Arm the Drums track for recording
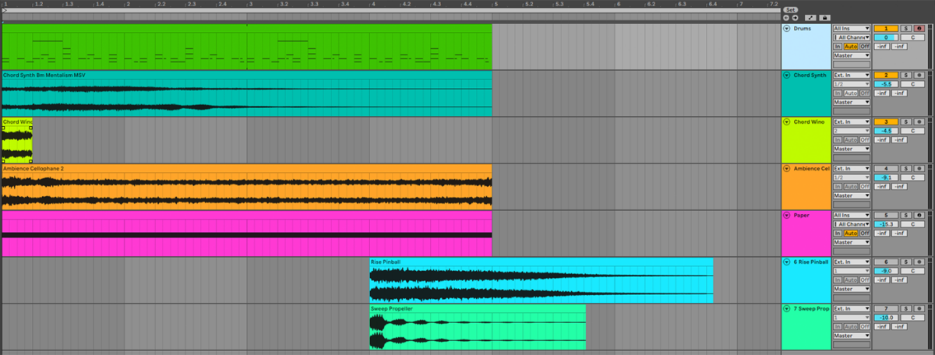Viewport: 935px width, 355px height. click(x=919, y=28)
